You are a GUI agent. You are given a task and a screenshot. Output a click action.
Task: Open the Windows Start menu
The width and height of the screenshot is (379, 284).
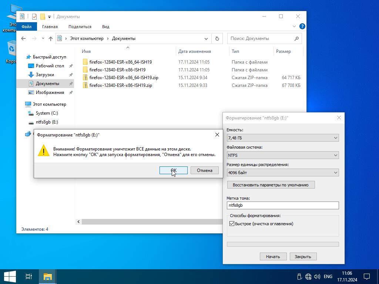pyautogui.click(x=10, y=276)
